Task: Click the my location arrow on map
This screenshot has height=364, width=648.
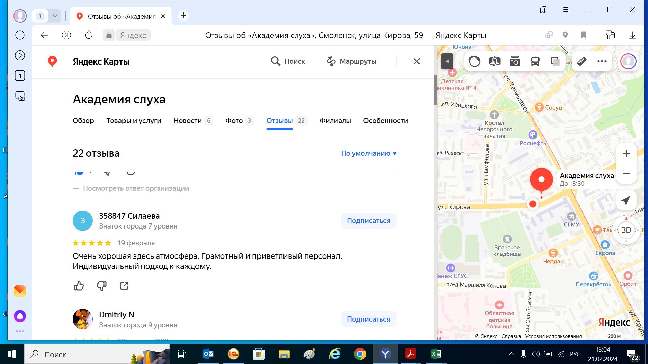Action: tap(626, 201)
